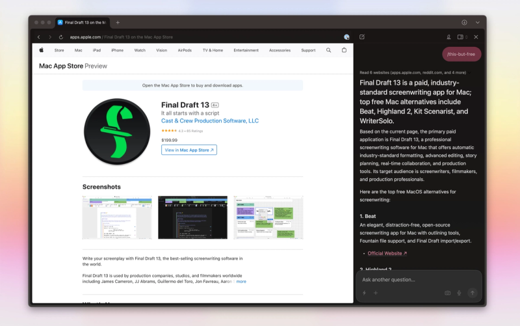
Task: Open the iPad menu item
Action: pyautogui.click(x=96, y=51)
